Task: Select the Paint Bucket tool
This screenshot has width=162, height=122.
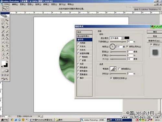Action: pos(7,39)
